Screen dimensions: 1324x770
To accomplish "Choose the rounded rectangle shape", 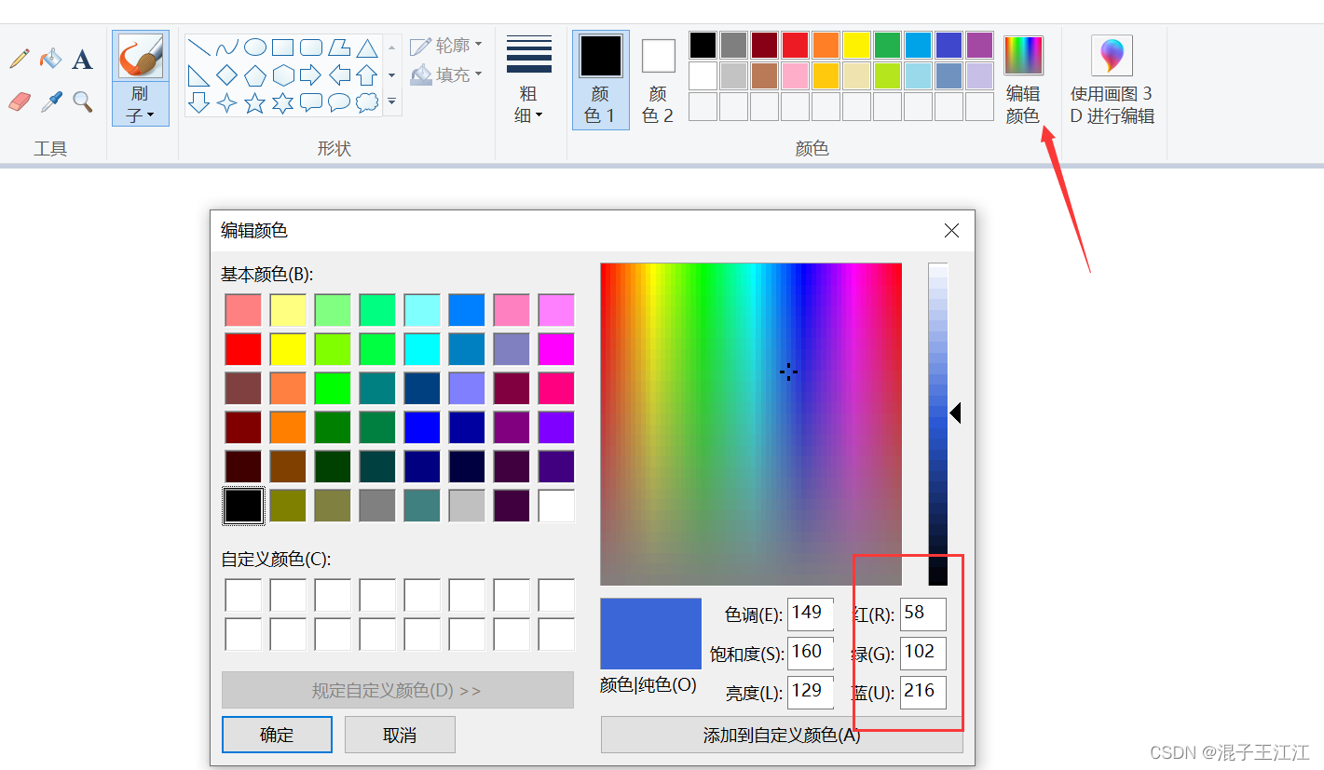I will 311,47.
